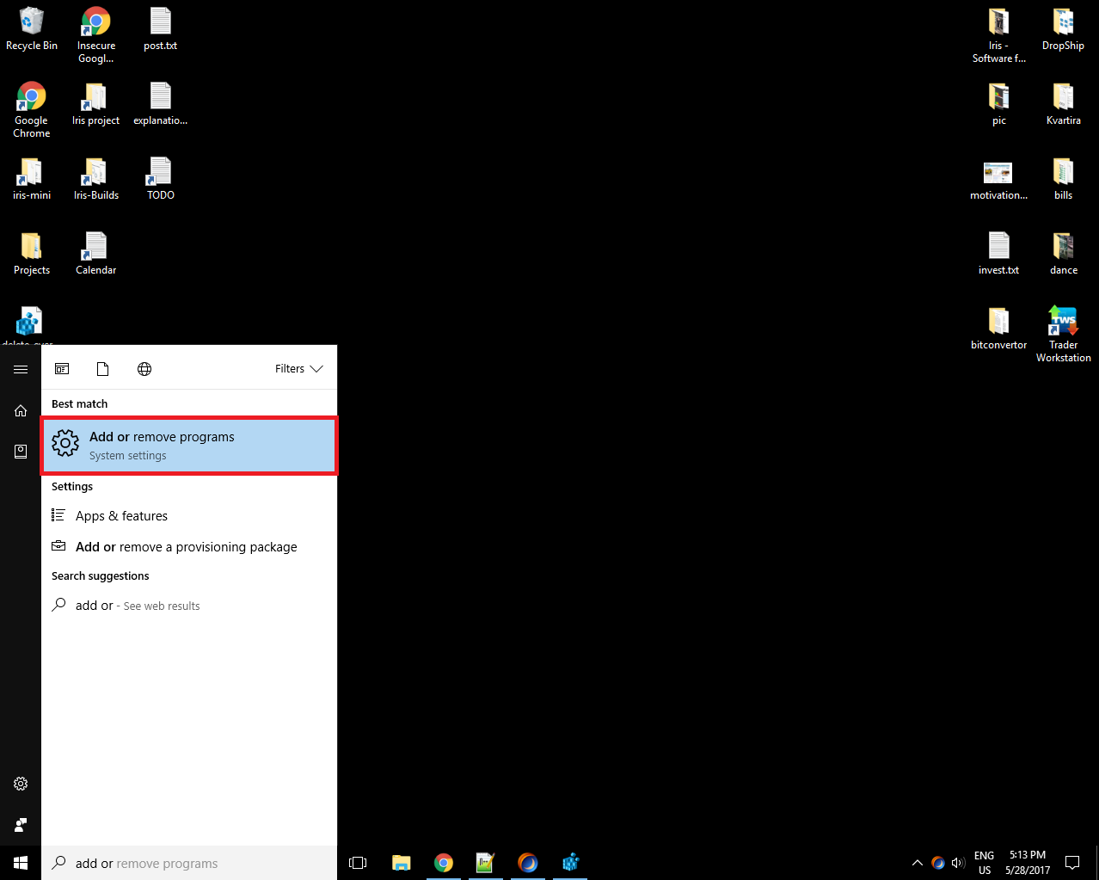The image size is (1099, 880).
Task: Filter search results by Apps icon
Action: 62,369
